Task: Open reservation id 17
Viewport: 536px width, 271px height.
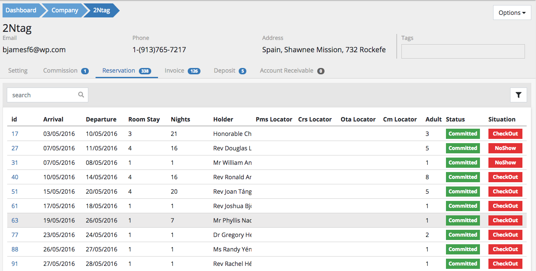Action: click(x=15, y=134)
